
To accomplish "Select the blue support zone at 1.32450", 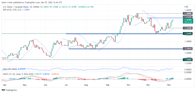I will 124,34.
